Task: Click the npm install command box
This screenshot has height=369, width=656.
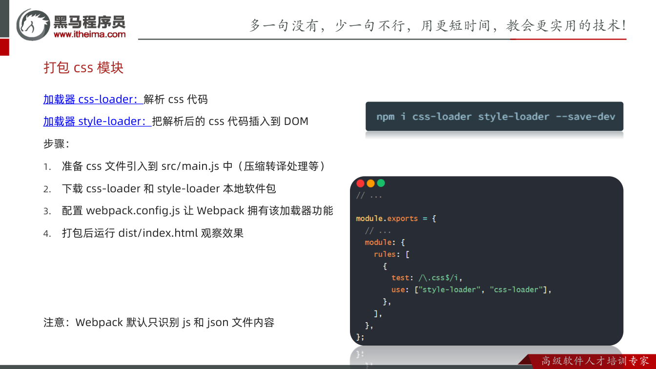Action: [494, 116]
